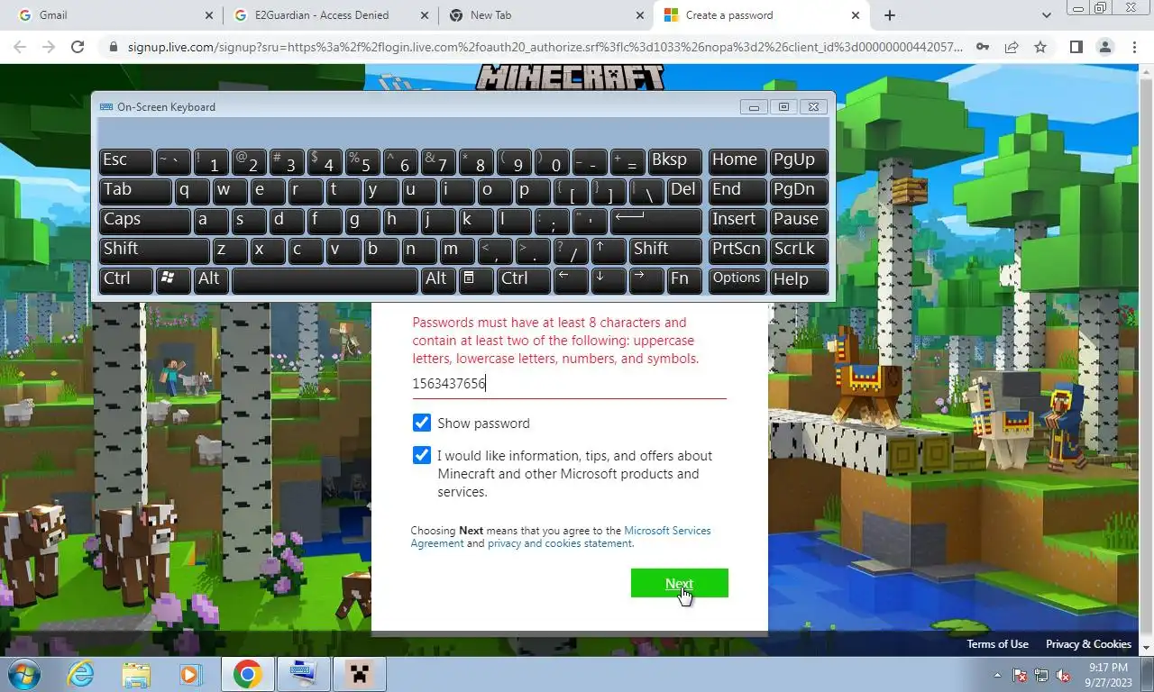Open Windows Media Player from the taskbar

189,674
